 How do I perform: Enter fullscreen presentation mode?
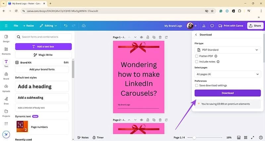pos(252,137)
